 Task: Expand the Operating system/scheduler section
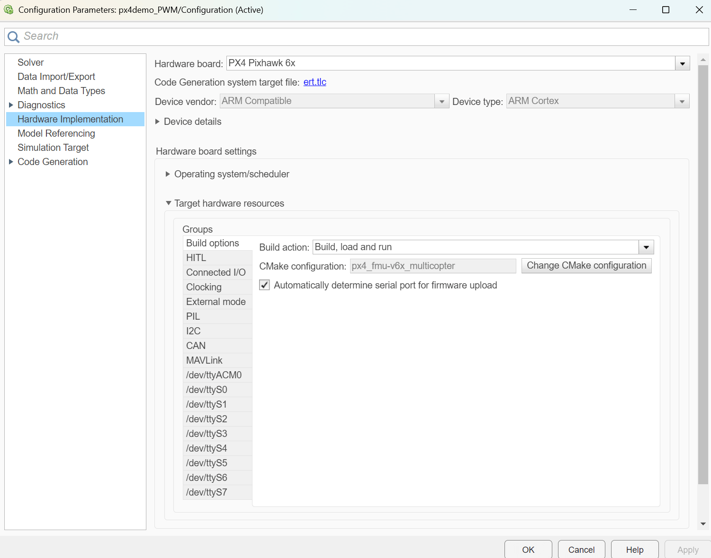tap(168, 174)
